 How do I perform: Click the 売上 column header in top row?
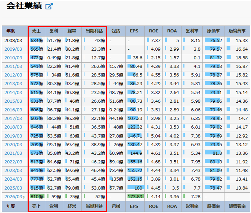coord(36,31)
